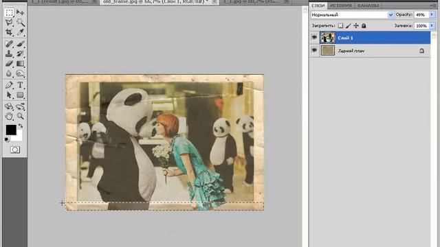Select the Pen tool
The height and width of the screenshot is (247, 440).
click(9, 85)
